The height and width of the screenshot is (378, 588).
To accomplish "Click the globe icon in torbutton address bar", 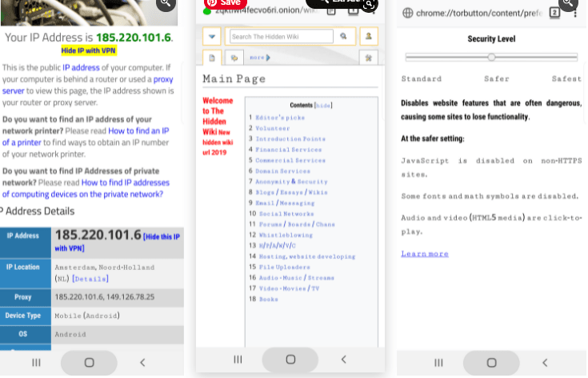I will pyautogui.click(x=408, y=13).
